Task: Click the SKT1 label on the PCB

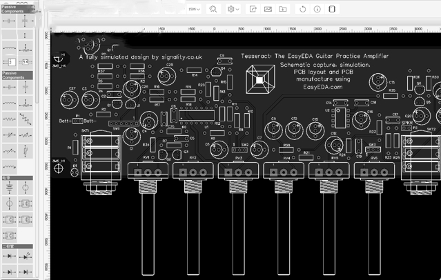Action: 85,131
